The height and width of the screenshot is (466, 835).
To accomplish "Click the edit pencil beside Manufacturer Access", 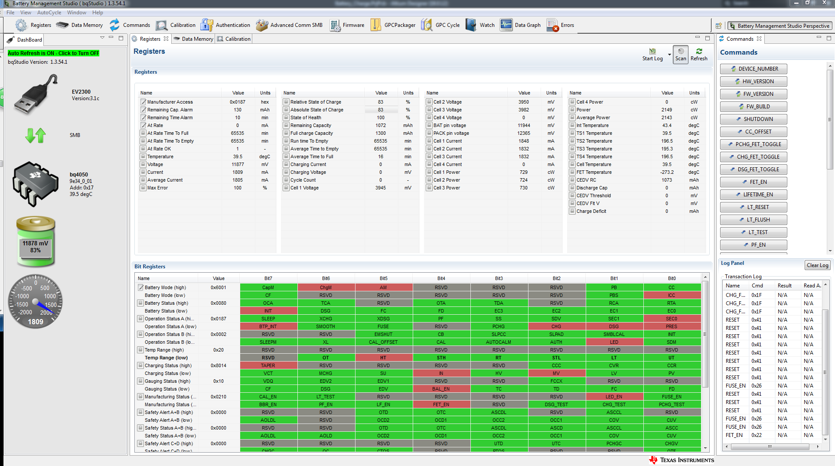I will [x=143, y=102].
